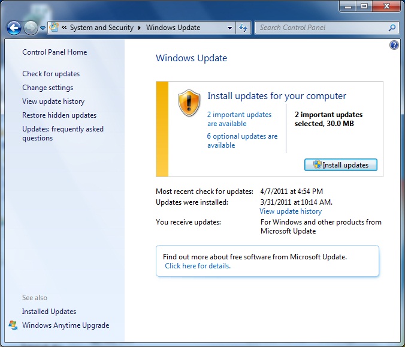This screenshot has height=347, width=405.
Task: Open Windows Anytime Upgrade link
Action: click(x=66, y=325)
